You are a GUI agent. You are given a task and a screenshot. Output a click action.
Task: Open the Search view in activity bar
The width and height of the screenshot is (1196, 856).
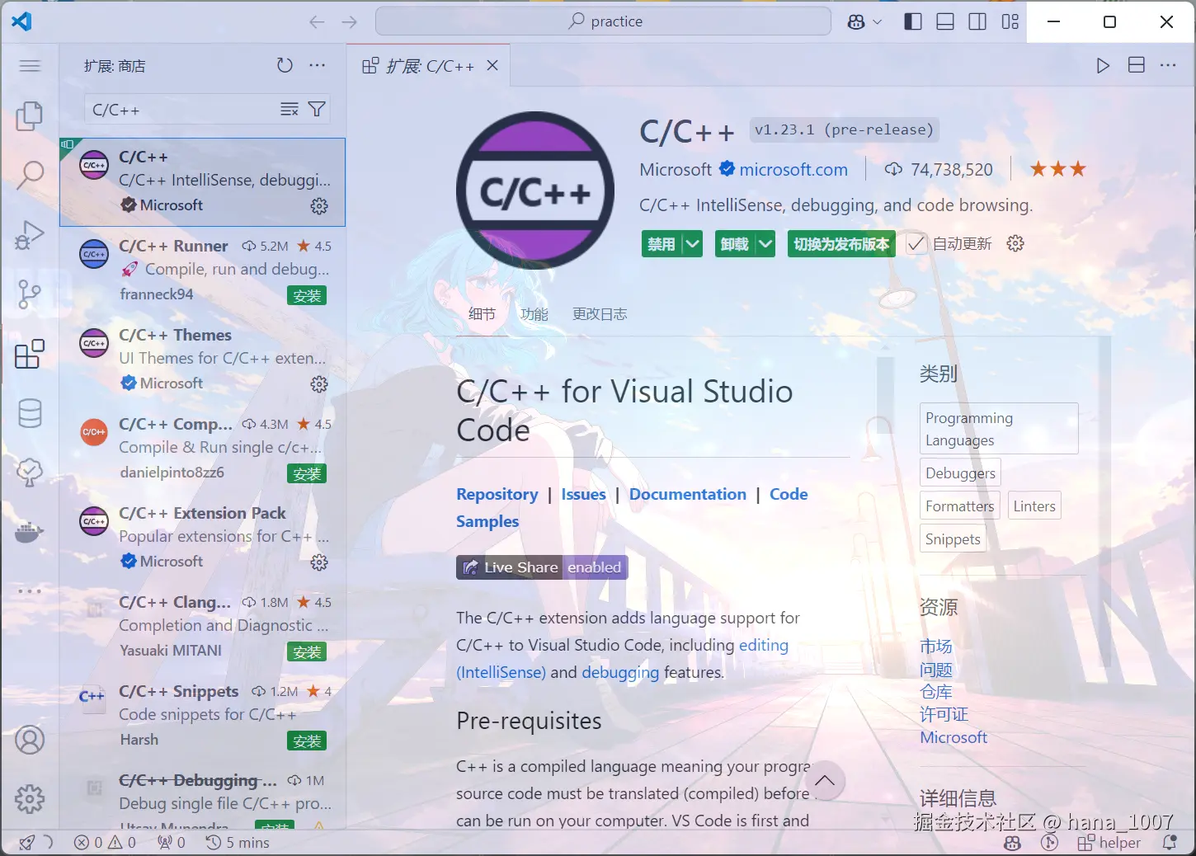tap(30, 175)
